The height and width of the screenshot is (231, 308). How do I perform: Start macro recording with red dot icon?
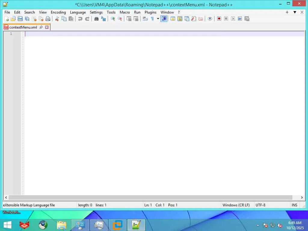[x=219, y=19]
